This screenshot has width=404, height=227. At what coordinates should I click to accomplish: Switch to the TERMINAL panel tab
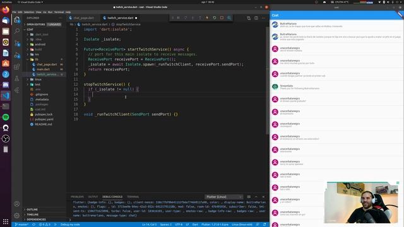point(133,197)
